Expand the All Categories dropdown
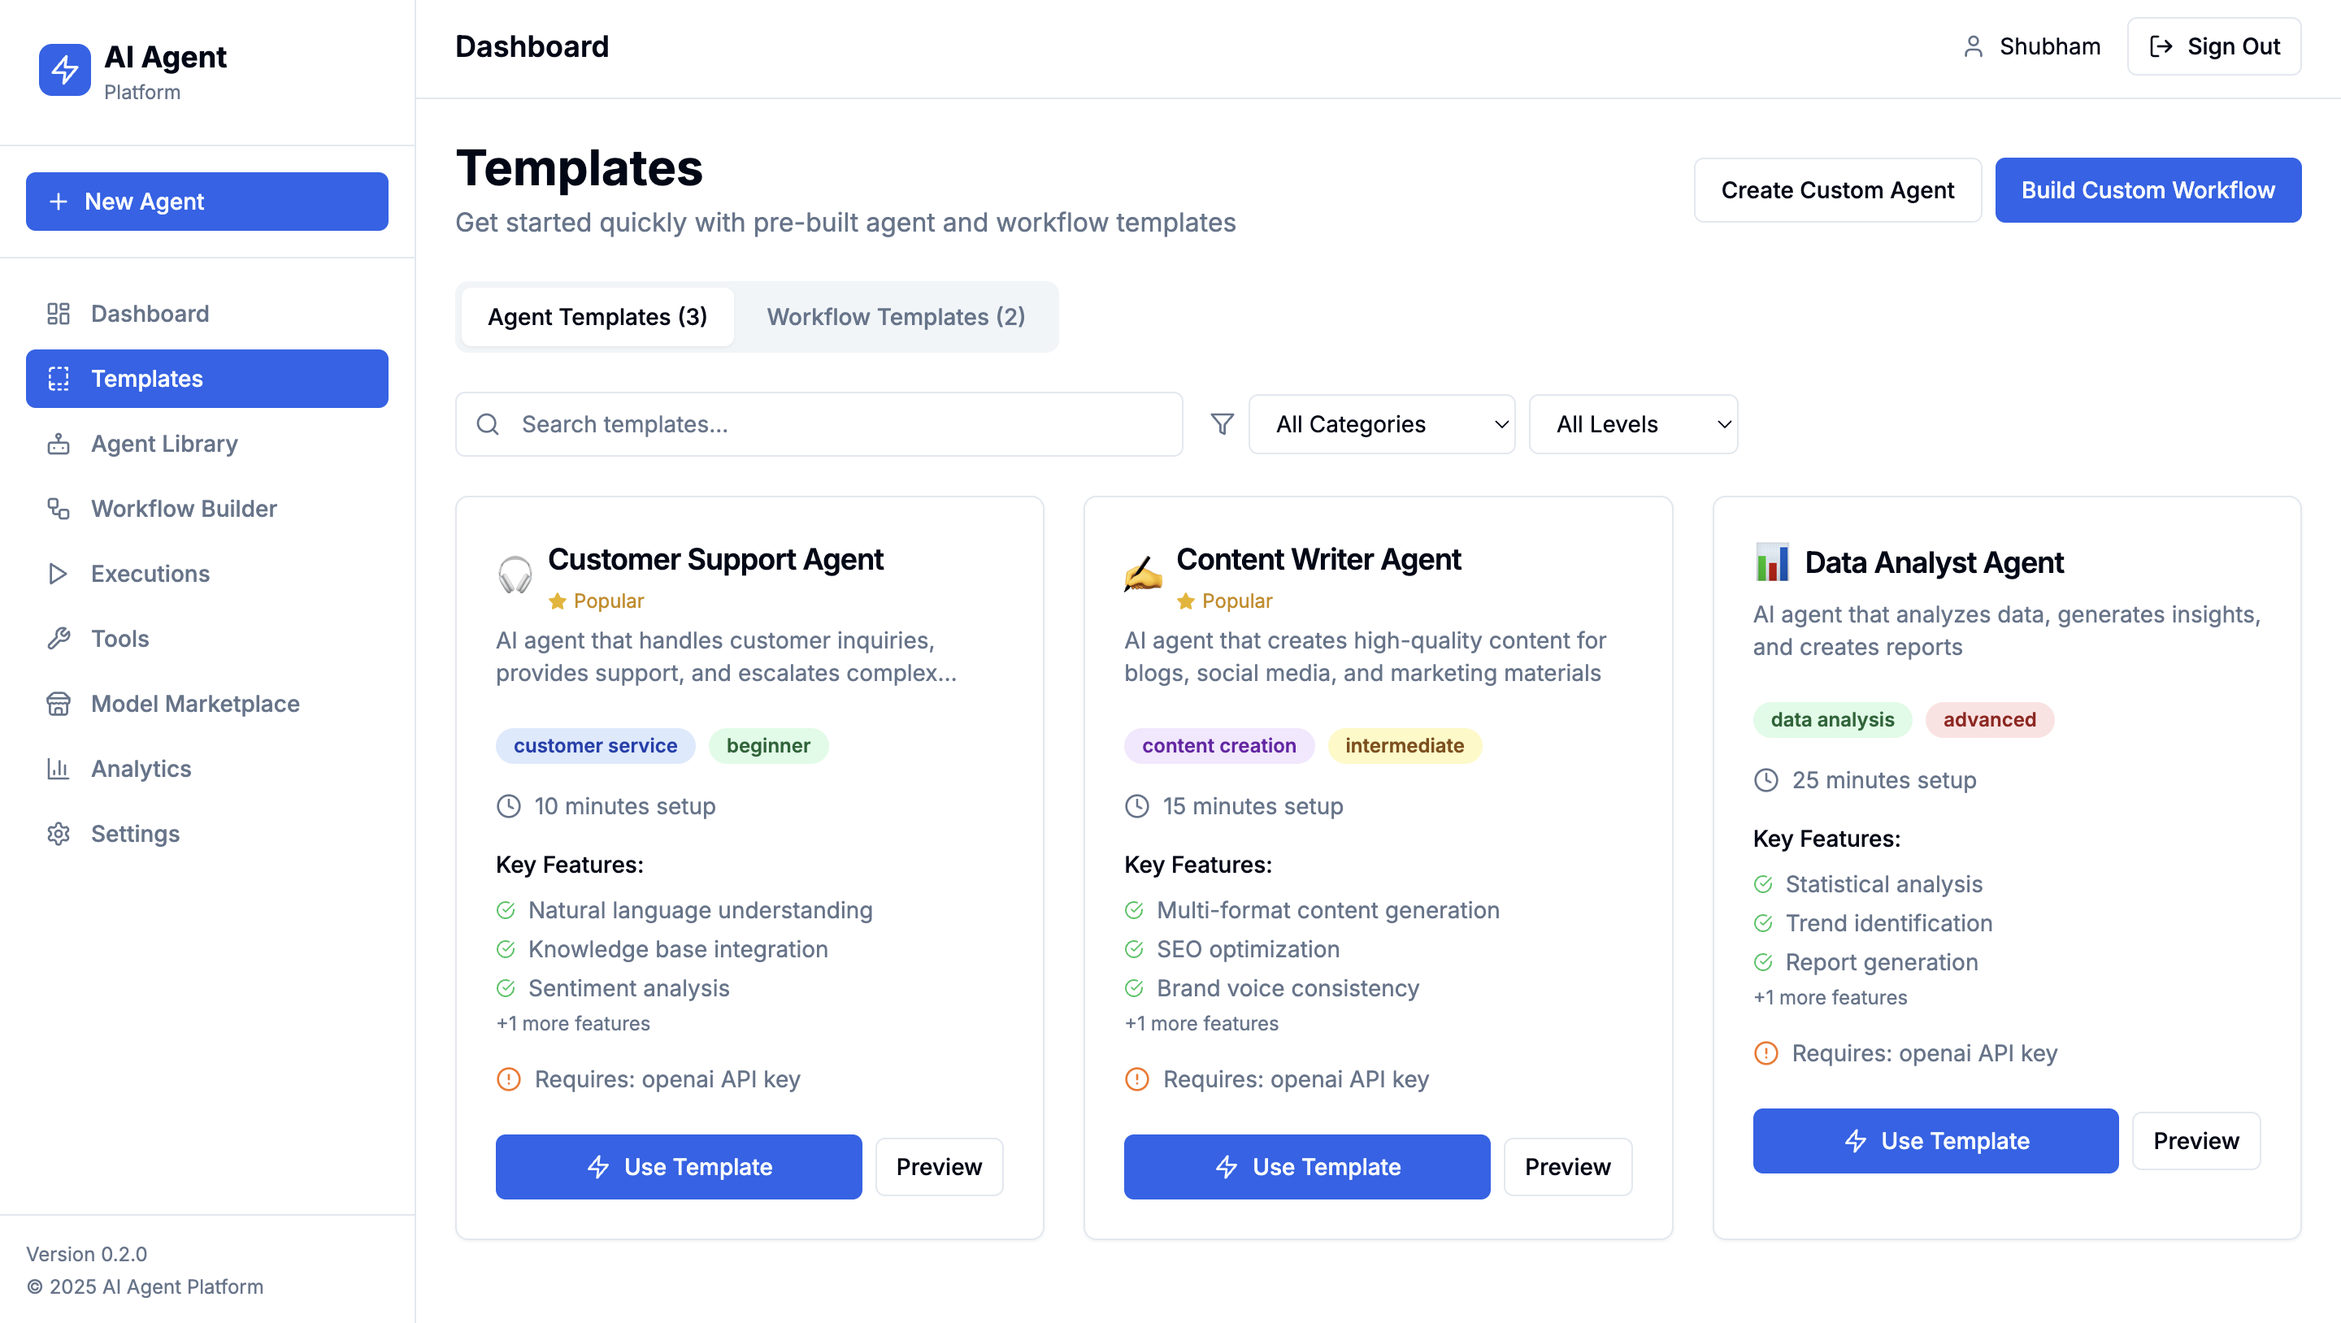The height and width of the screenshot is (1323, 2341). click(1380, 424)
